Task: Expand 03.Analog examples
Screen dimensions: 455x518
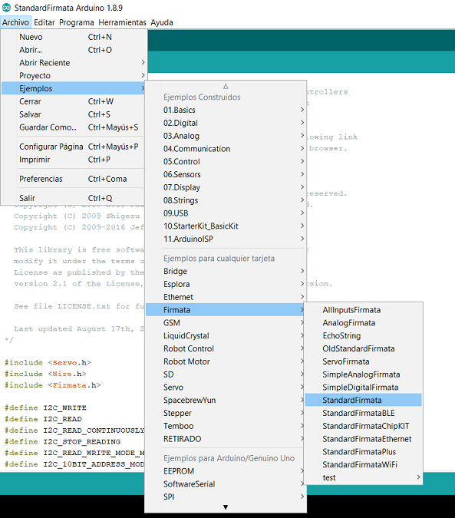Action: (x=226, y=136)
